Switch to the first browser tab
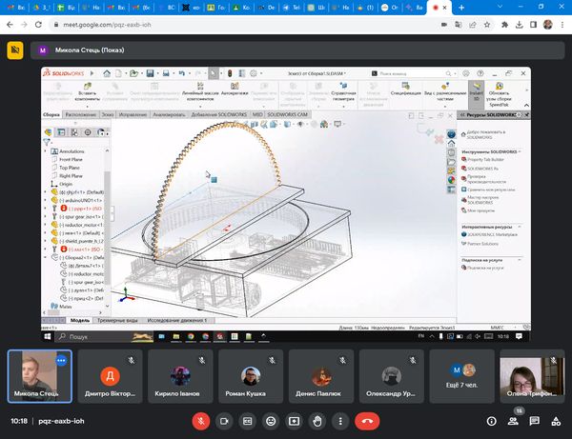Screen dimensions: 572x439 point(11,7)
